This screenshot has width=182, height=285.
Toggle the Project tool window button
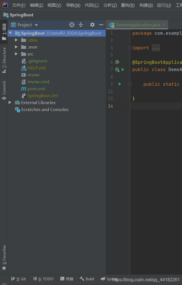pyautogui.click(x=4, y=32)
